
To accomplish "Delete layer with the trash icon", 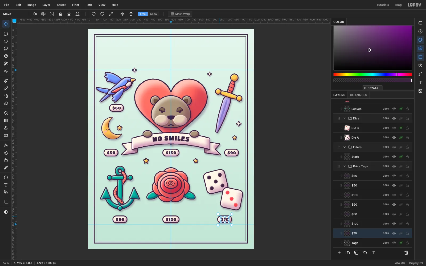I will [x=406, y=253].
